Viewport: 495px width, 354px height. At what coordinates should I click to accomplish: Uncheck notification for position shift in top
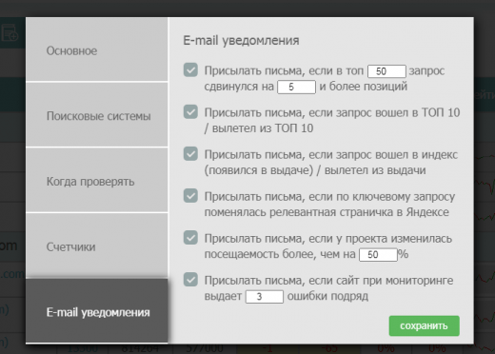point(190,70)
